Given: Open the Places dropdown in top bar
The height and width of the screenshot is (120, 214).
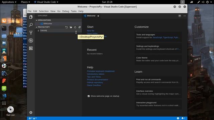Looking at the screenshot, I should (25, 2).
